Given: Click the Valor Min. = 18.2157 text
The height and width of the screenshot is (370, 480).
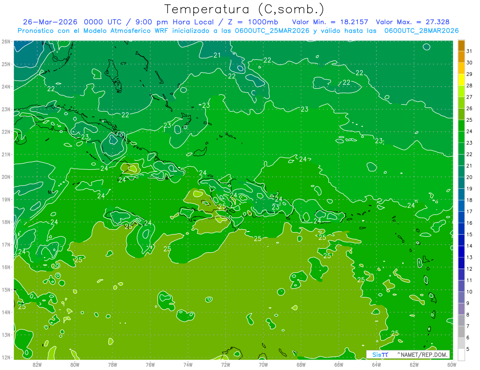Looking at the screenshot, I should pyautogui.click(x=330, y=22).
